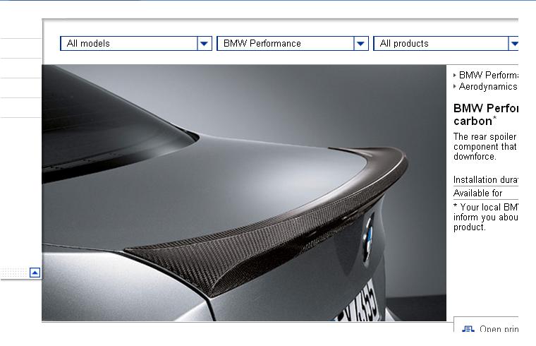536x346 pixels.
Task: Click the license plate in the car image
Action: coord(363,302)
